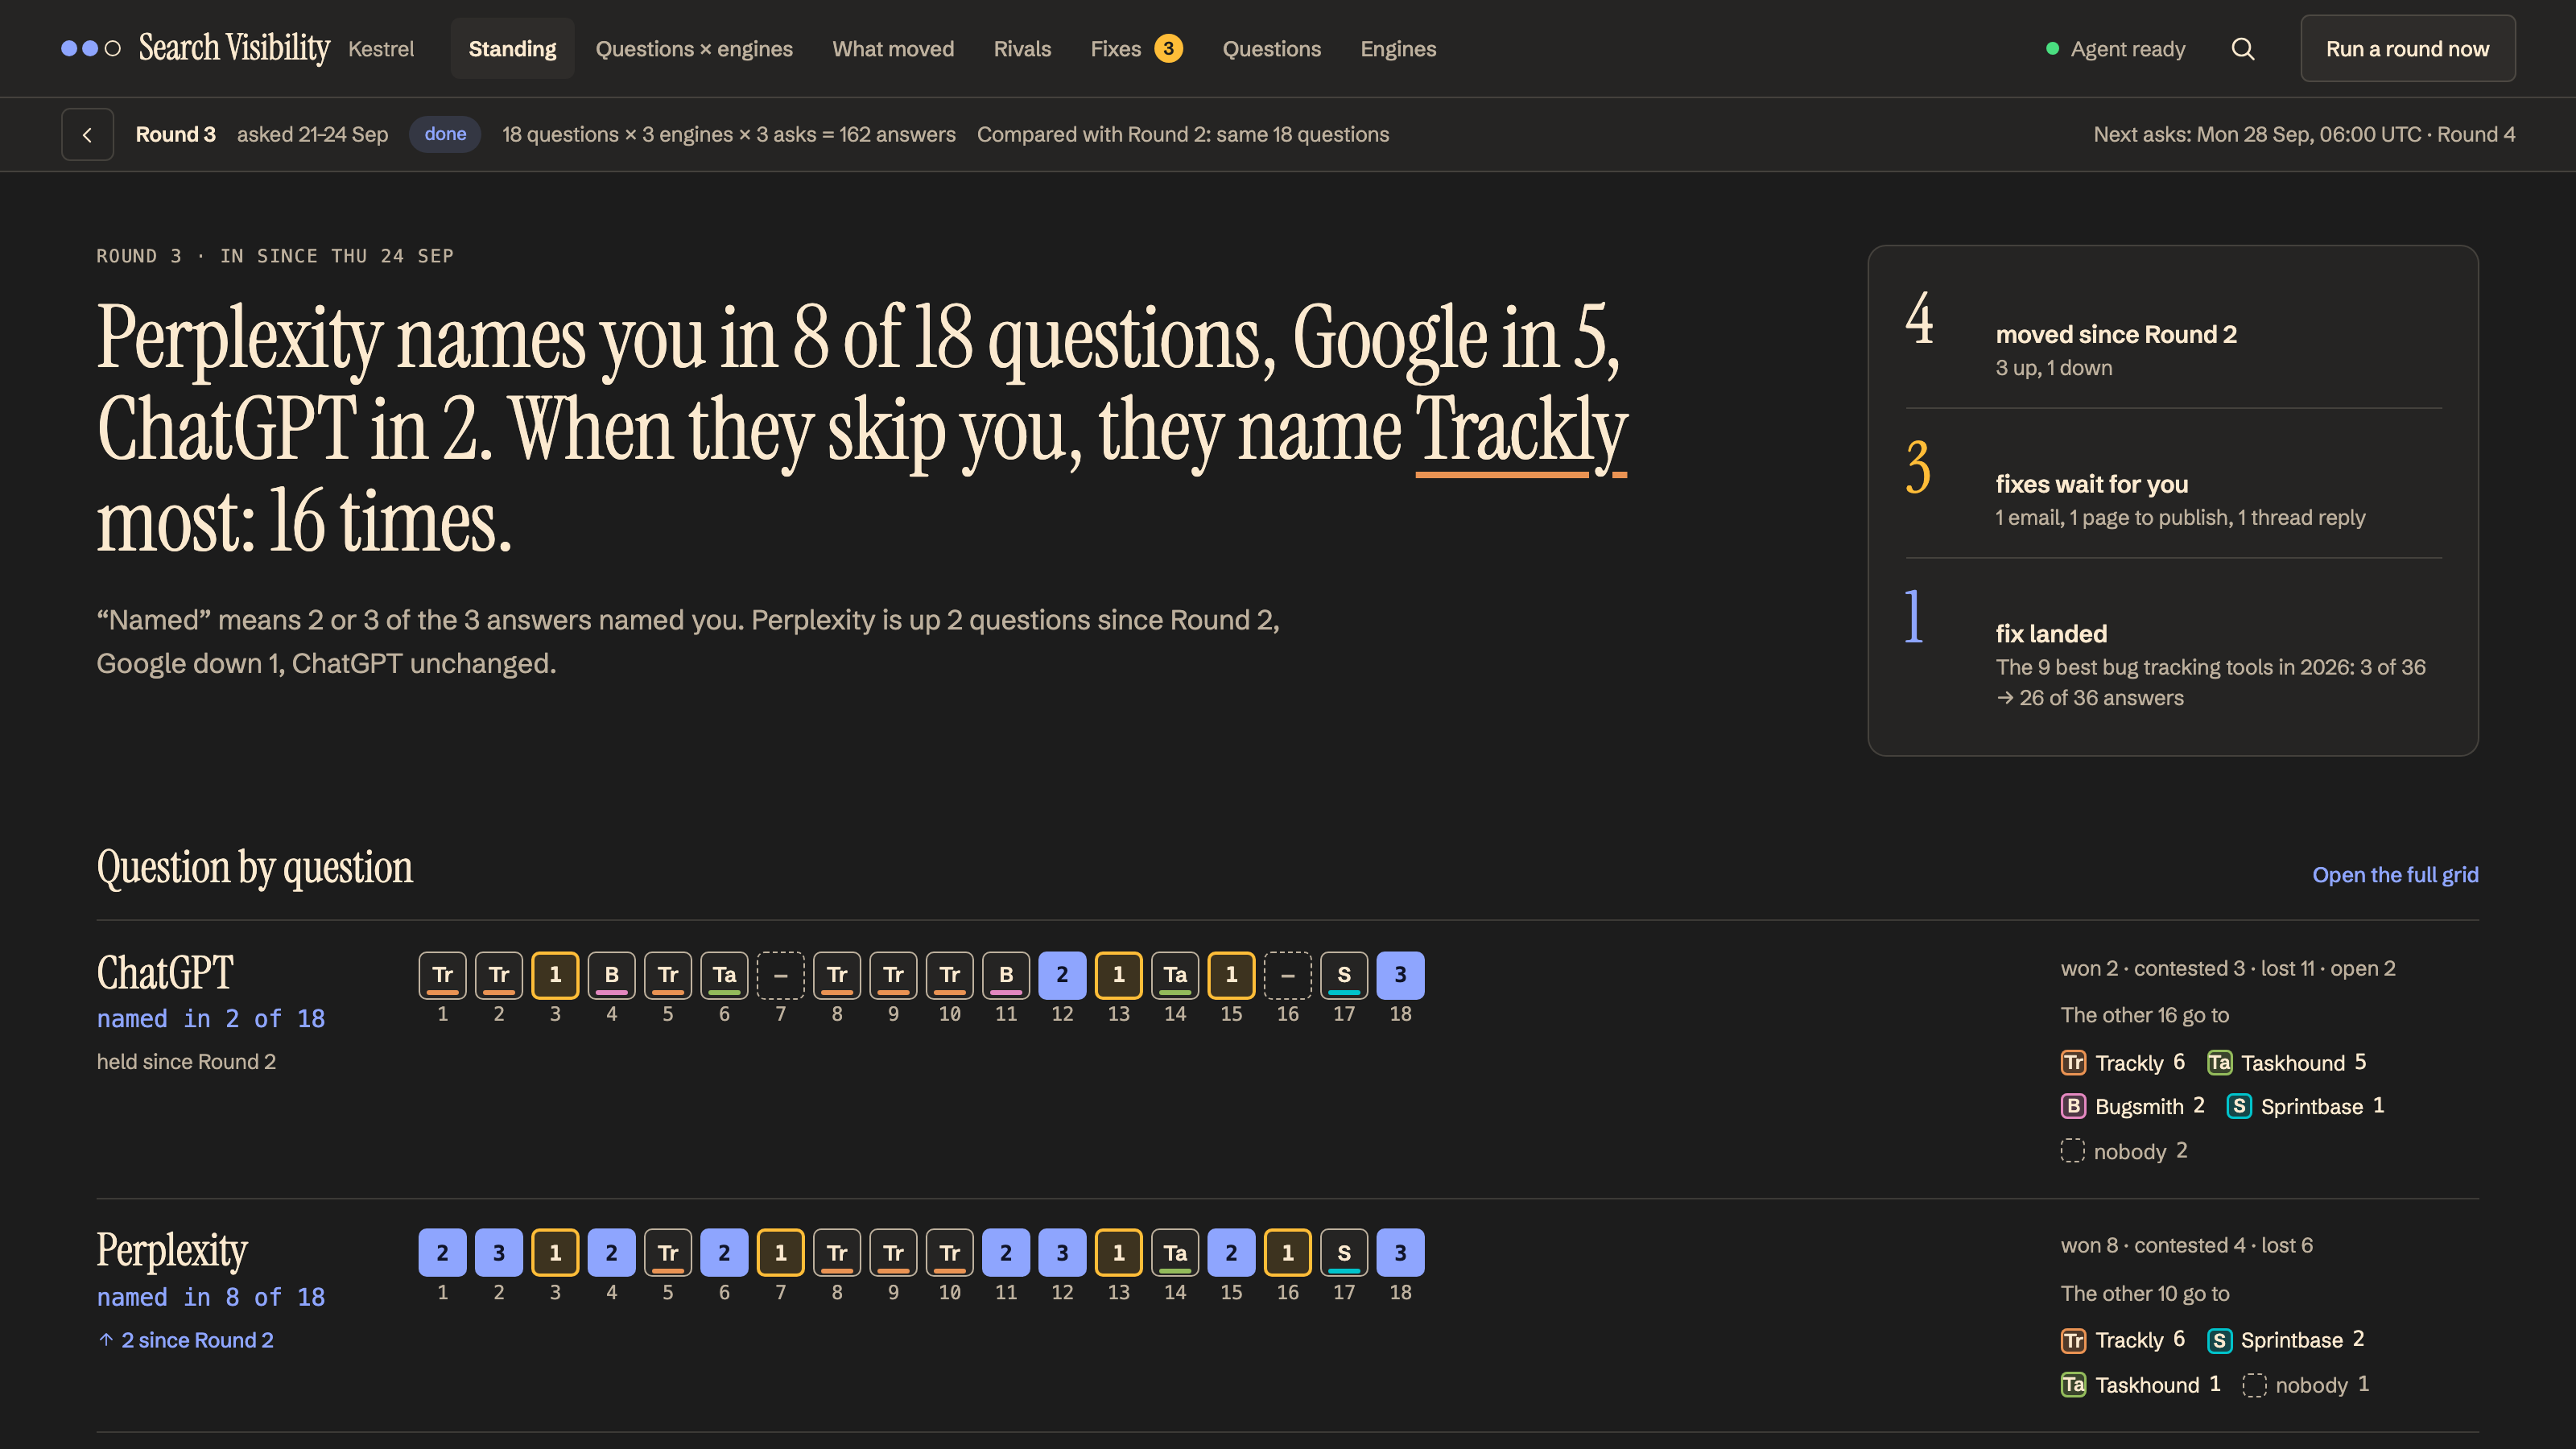This screenshot has width=2576, height=1449.
Task: Click the three-dot Search Visibility logo
Action: [x=90, y=48]
